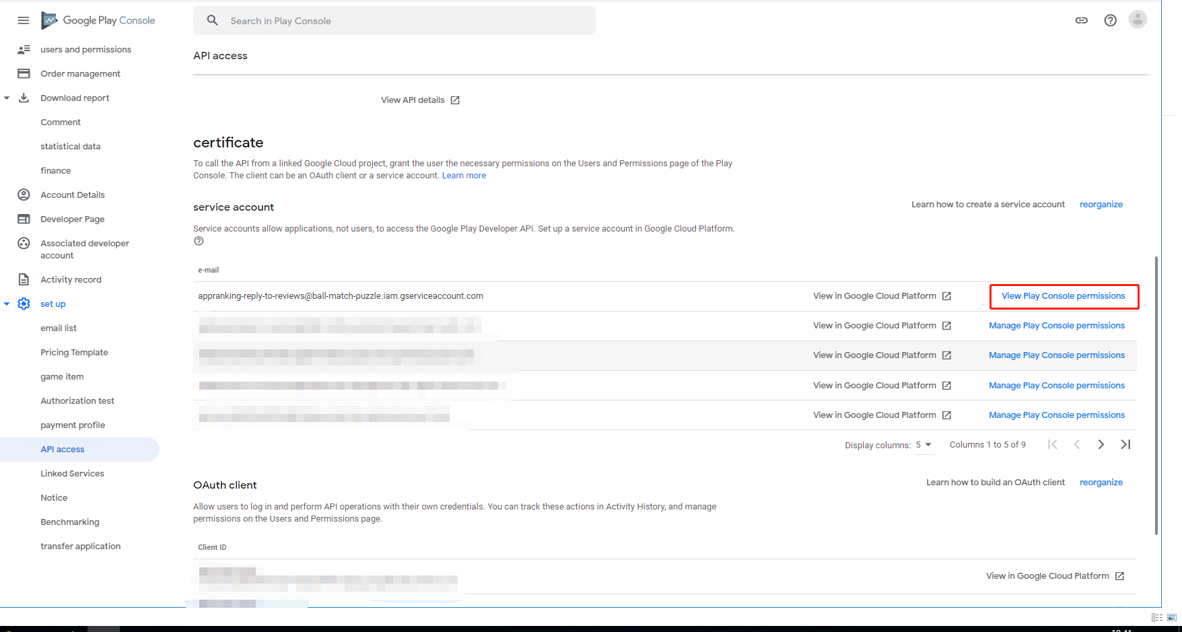The height and width of the screenshot is (632, 1182).
Task: Open Authorization test settings
Action: point(77,400)
